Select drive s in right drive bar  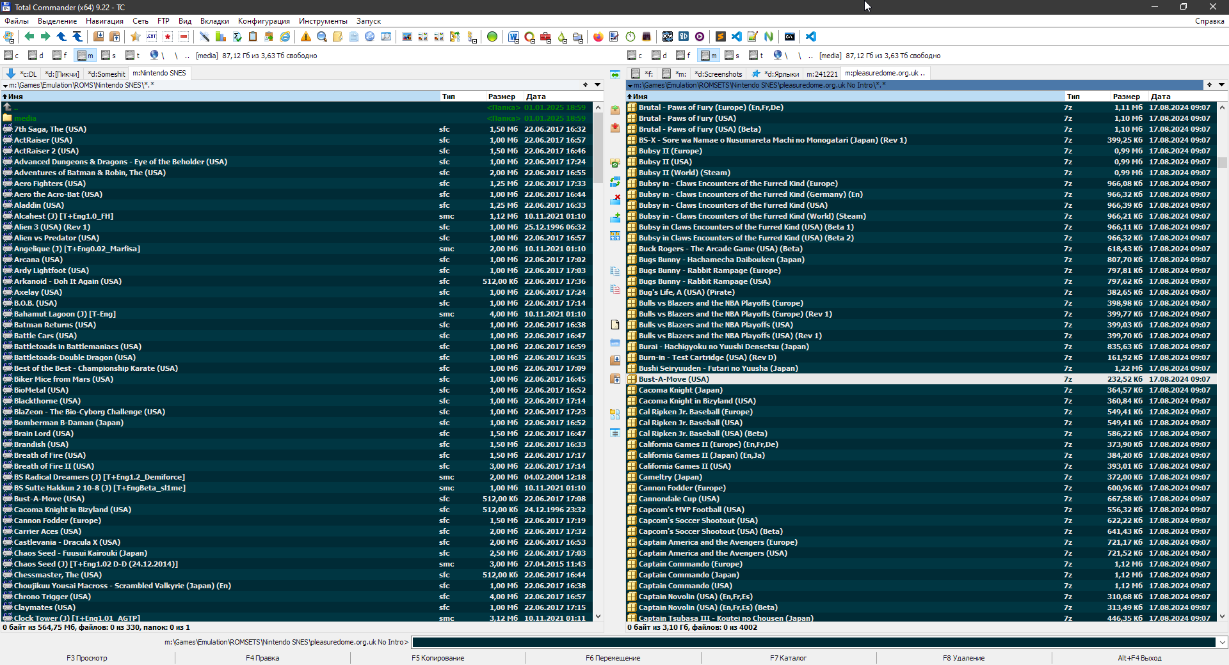(x=732, y=56)
